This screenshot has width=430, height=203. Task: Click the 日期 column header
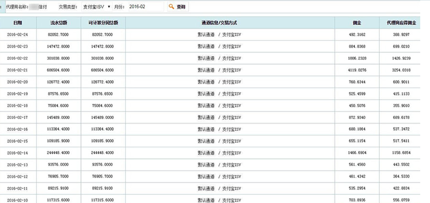18,23
